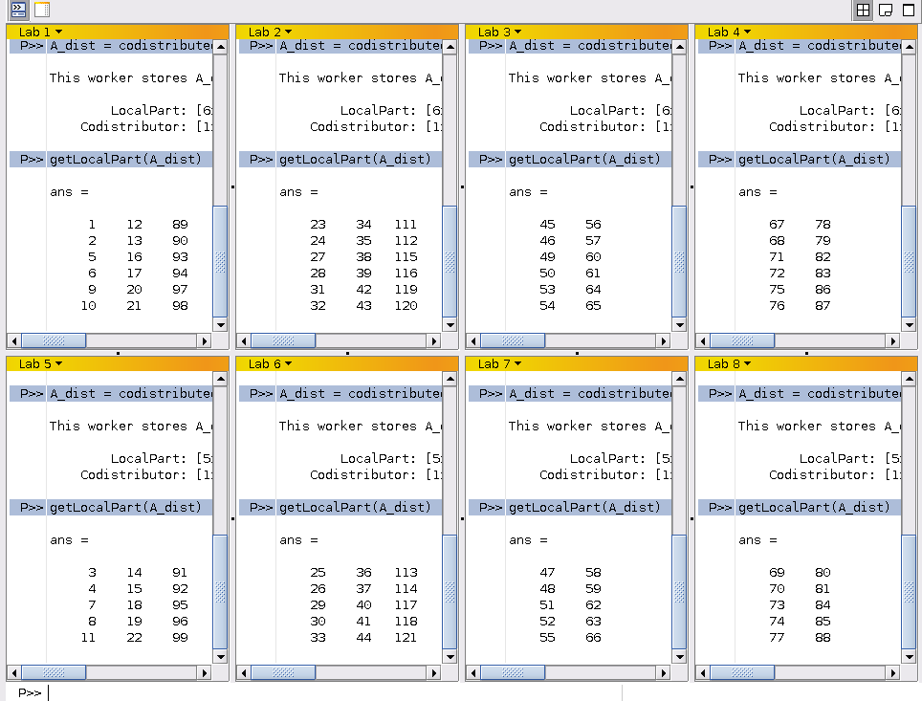Click A_dist = codistributed line in Lab 7
922x701 pixels.
[589, 393]
